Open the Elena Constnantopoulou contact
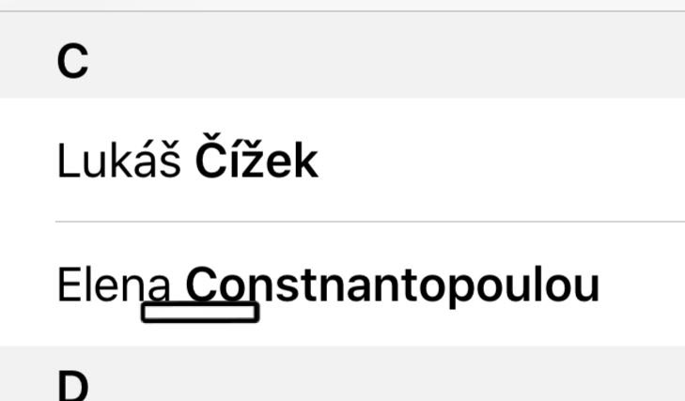685x401 pixels. (342, 285)
